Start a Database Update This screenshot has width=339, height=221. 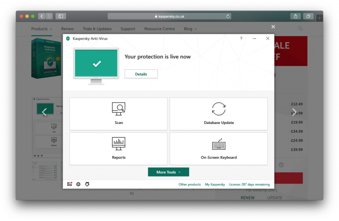click(x=218, y=114)
